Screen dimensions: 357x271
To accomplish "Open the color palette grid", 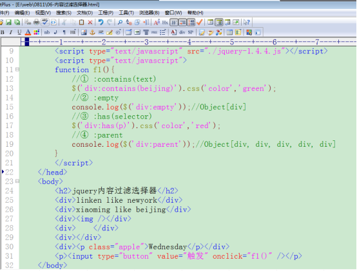I will coord(36,32).
